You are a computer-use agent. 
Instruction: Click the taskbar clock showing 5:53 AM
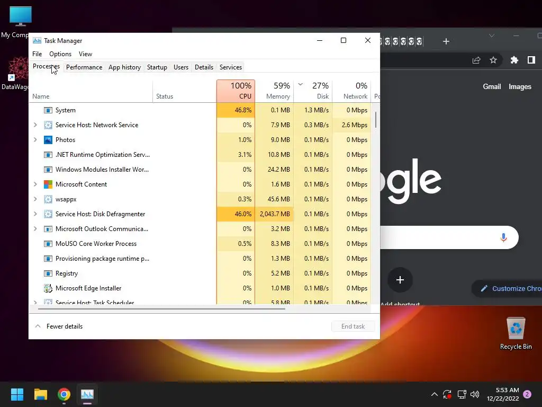tap(503, 394)
